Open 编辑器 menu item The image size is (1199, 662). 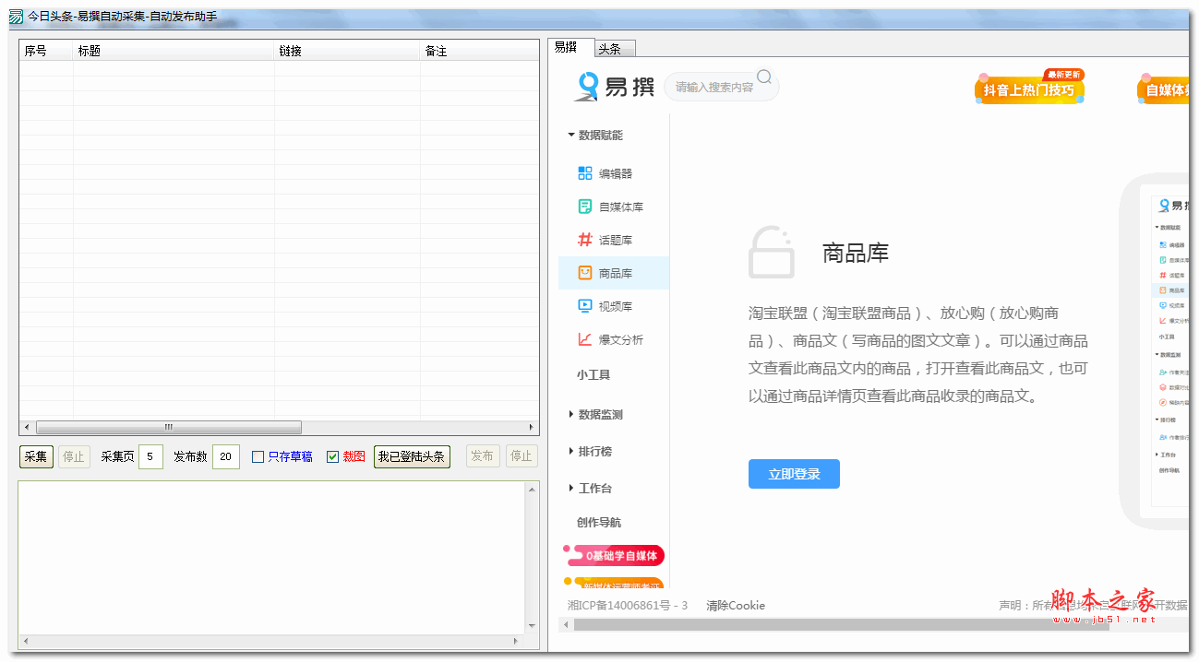coord(616,173)
